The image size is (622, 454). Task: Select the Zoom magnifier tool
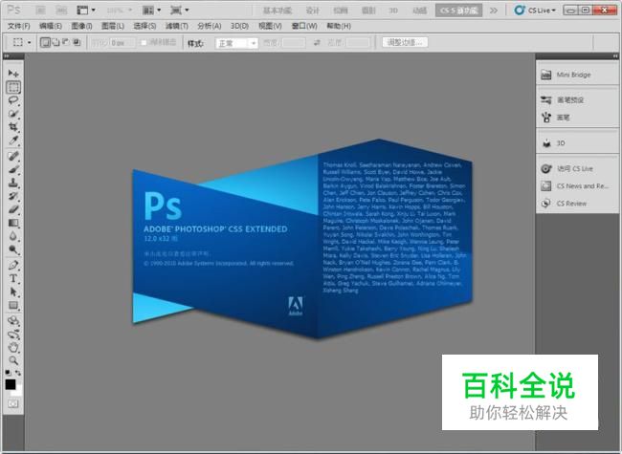[13, 360]
